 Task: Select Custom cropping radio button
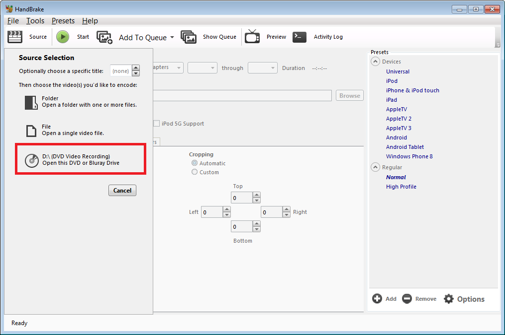(195, 172)
